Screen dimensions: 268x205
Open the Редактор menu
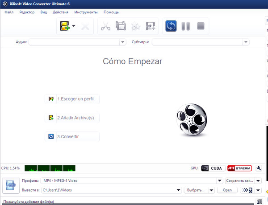point(27,12)
